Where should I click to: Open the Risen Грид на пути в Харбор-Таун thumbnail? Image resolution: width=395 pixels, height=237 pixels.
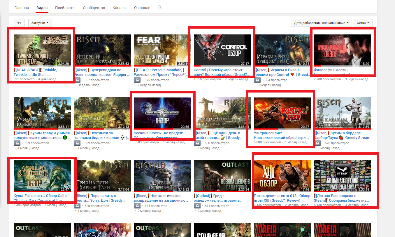(x=102, y=176)
